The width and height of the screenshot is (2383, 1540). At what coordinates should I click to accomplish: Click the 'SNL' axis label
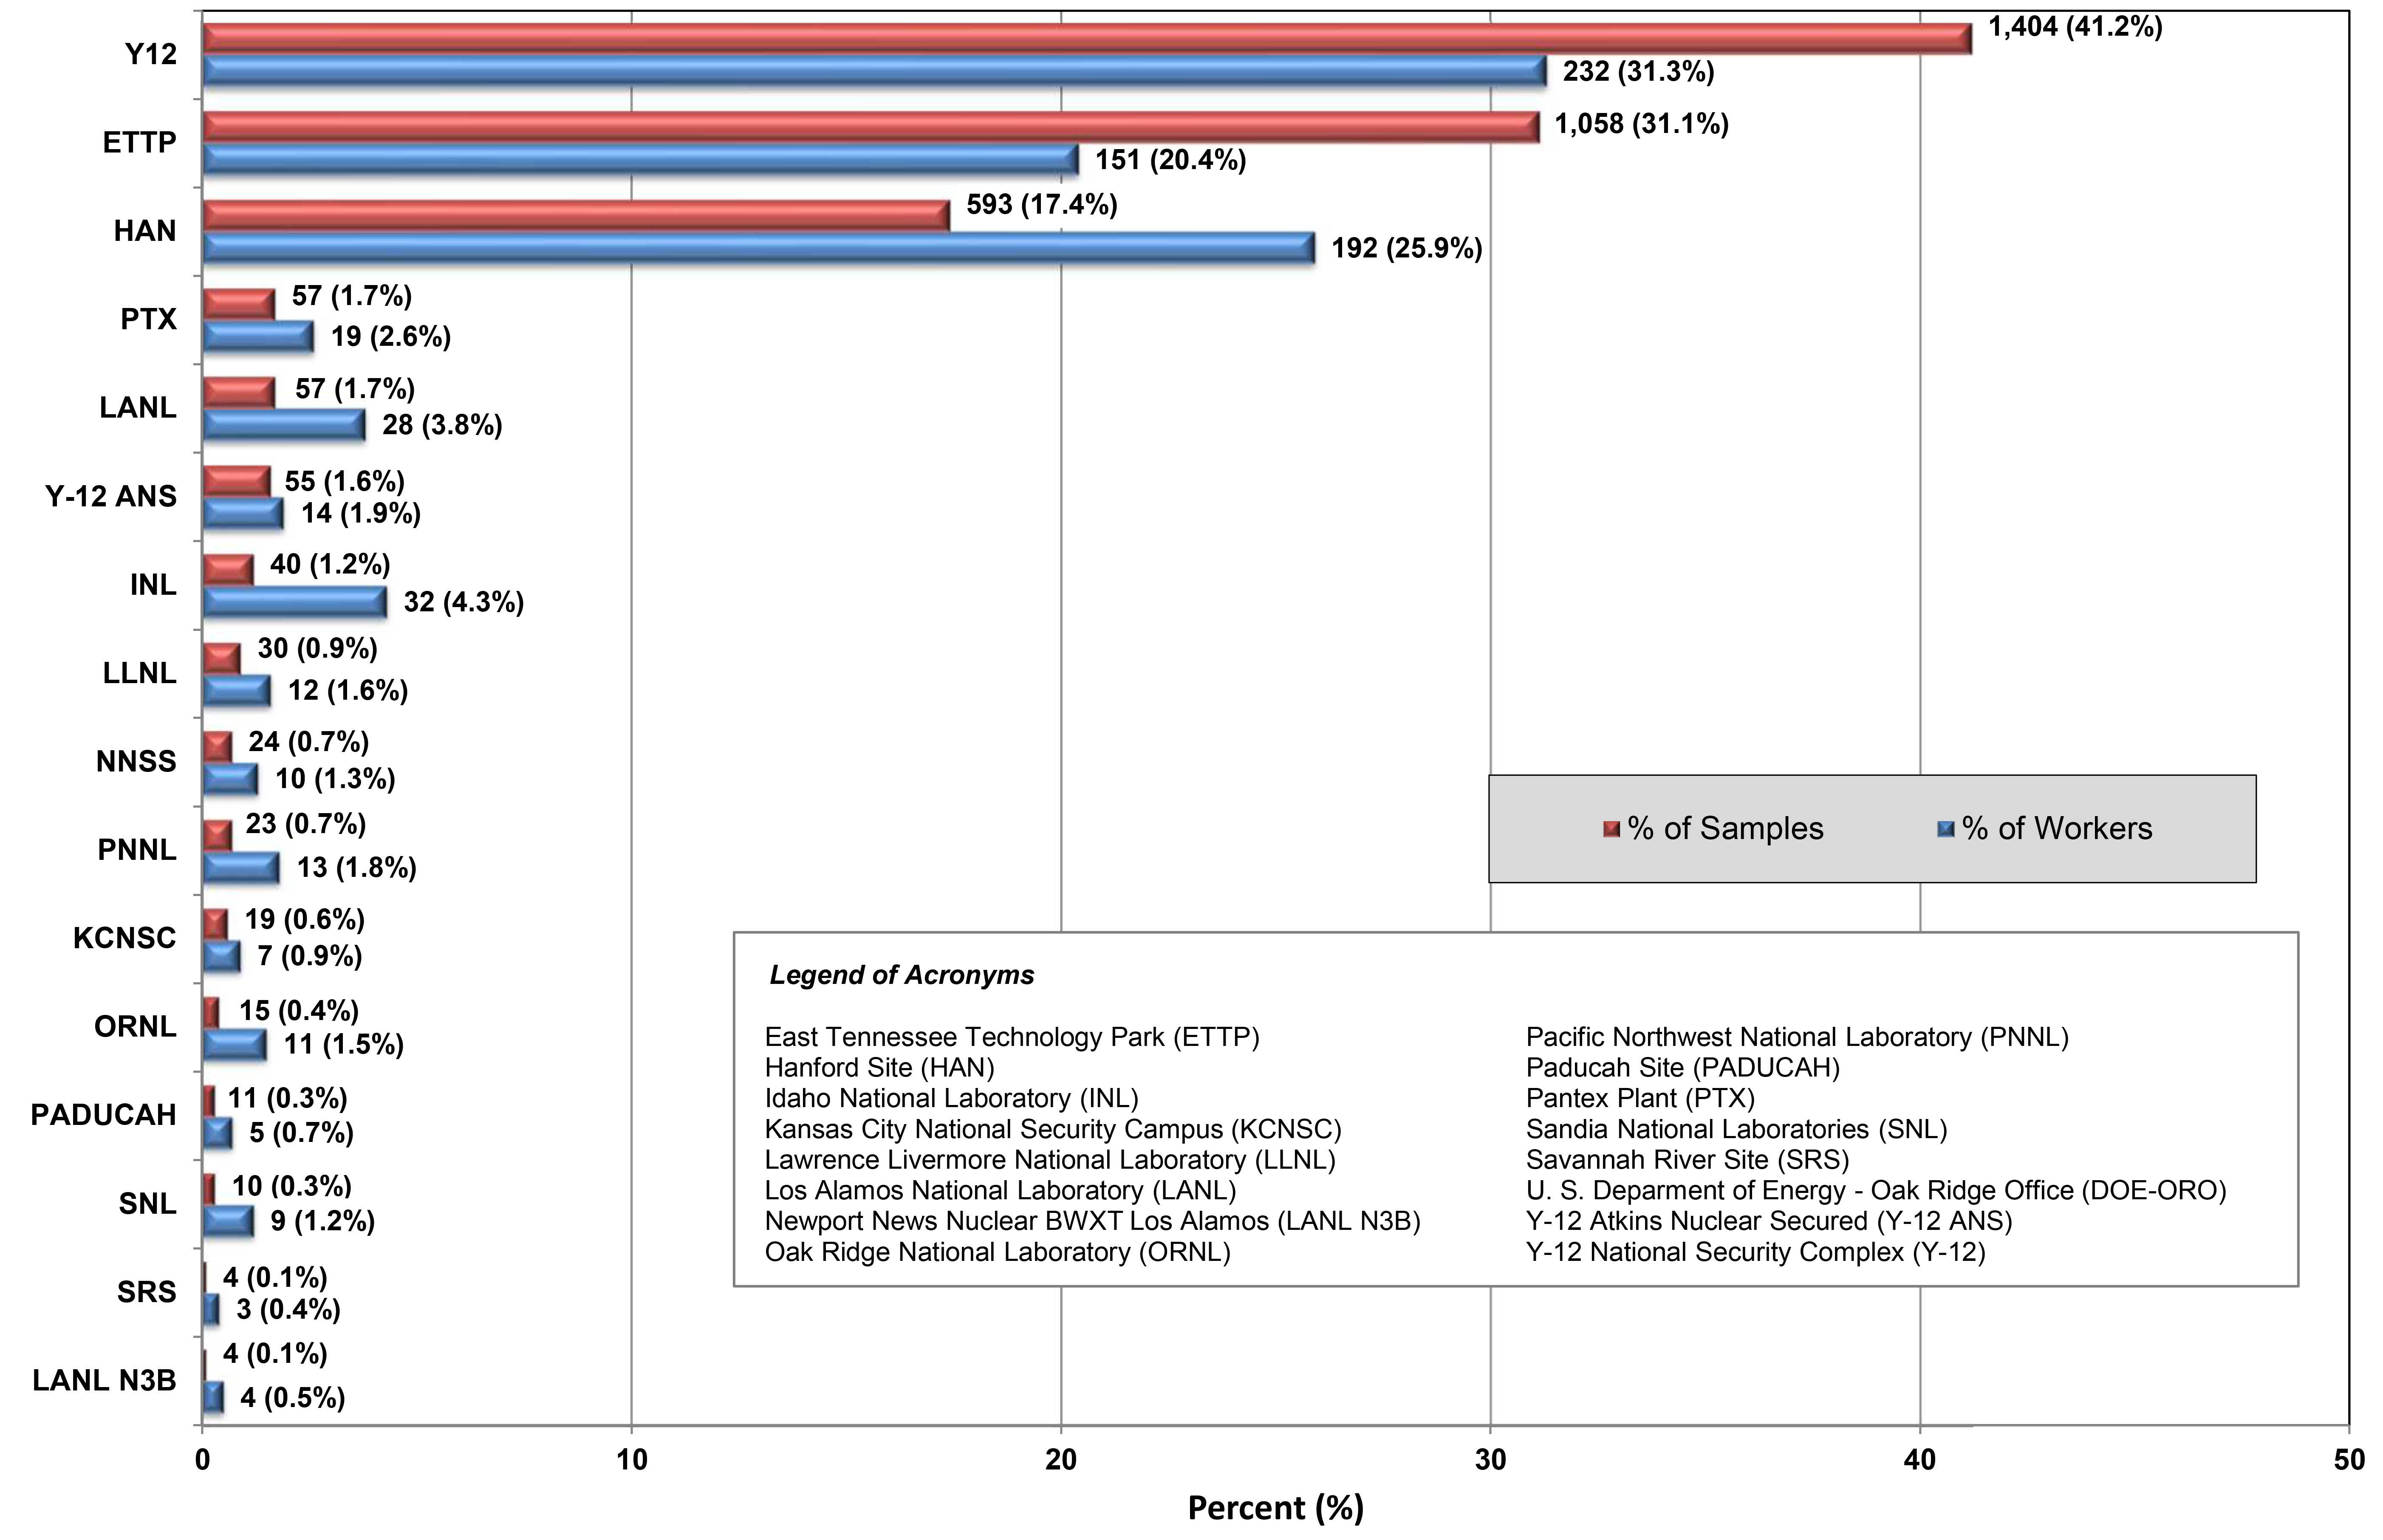148,1204
